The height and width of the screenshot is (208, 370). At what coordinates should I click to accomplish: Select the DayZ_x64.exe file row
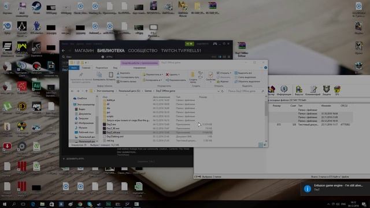pos(157,132)
